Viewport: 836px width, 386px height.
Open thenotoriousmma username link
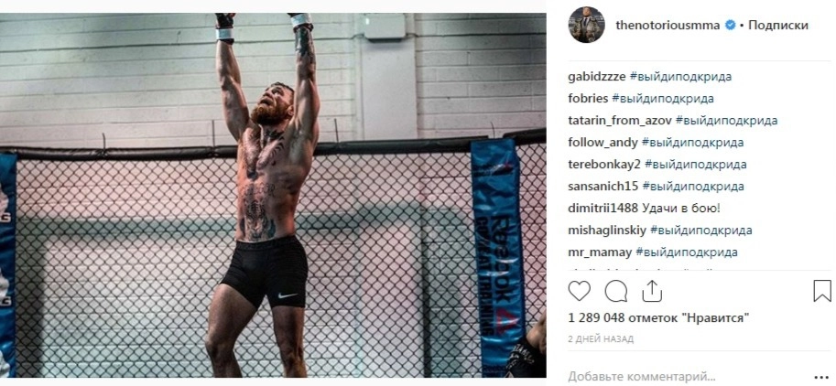[x=668, y=25]
